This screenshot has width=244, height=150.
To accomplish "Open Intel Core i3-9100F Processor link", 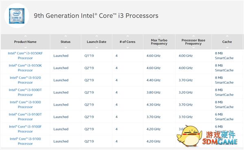I will (25, 129).
